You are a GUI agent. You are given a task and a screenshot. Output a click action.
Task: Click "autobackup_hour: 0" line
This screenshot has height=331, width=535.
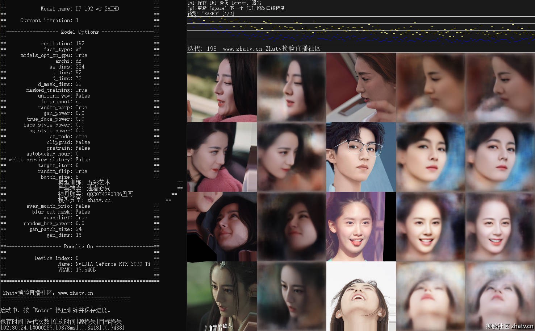52,154
